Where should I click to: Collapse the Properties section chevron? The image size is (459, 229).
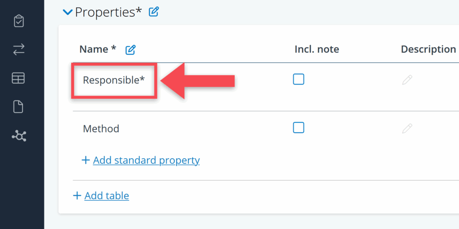pos(68,12)
